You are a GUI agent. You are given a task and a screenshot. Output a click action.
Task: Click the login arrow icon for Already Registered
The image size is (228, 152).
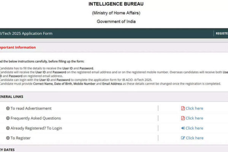click(183, 128)
